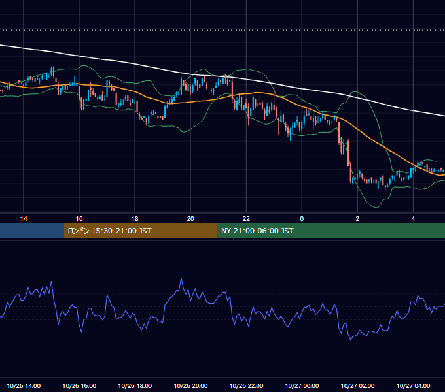Viewport: 445px width, 392px height.
Task: Click the "14" hour label on time axis
Action: 24,219
